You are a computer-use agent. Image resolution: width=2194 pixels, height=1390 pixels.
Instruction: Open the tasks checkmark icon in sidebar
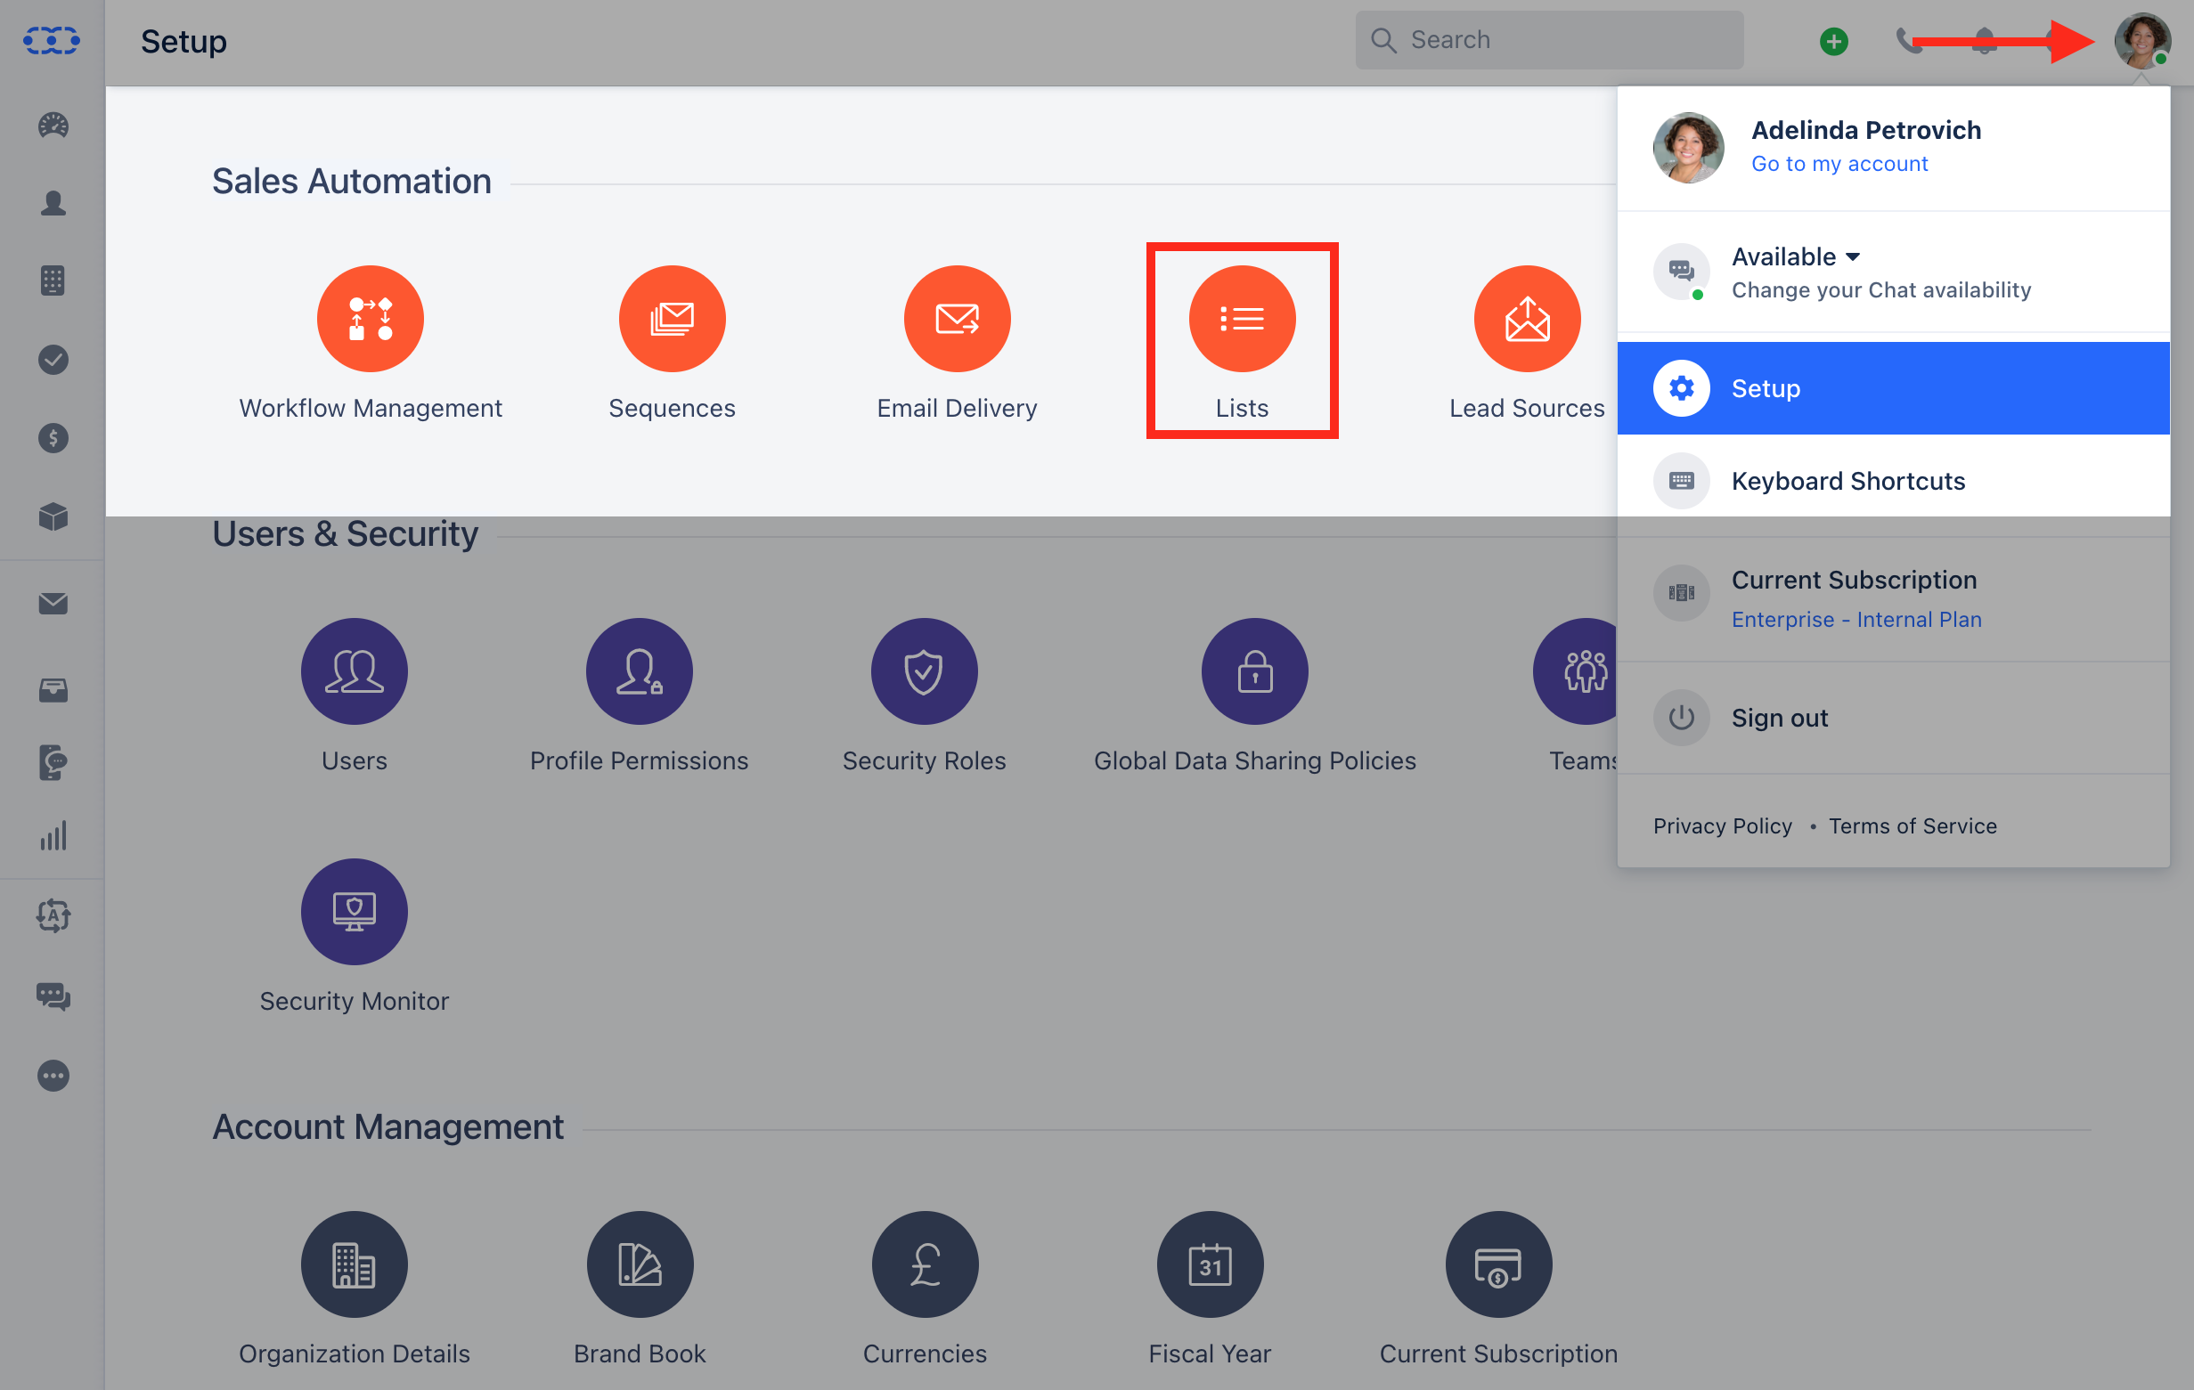pos(53,360)
